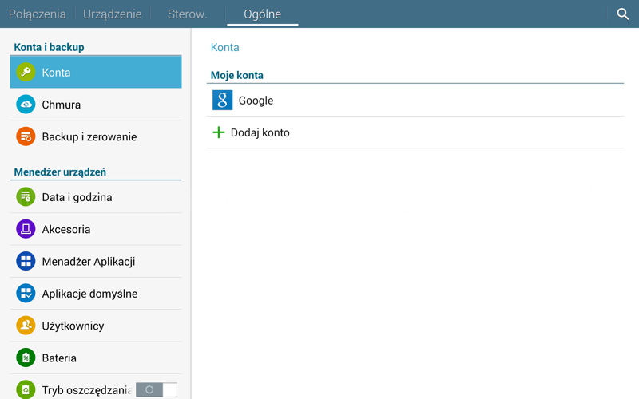Tap the search magnifier icon
Viewport: 639px width, 399px height.
(623, 14)
